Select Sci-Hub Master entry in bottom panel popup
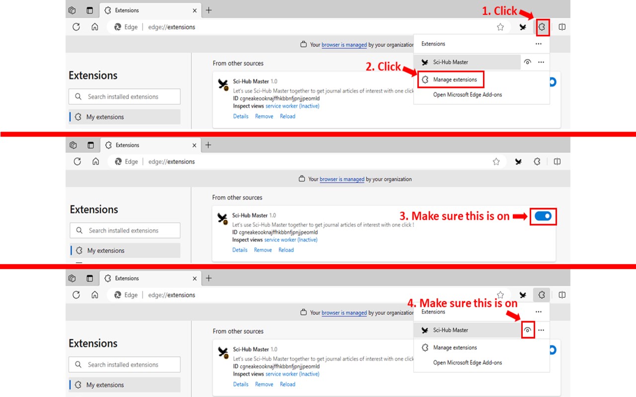Image resolution: width=636 pixels, height=397 pixels. click(467, 330)
